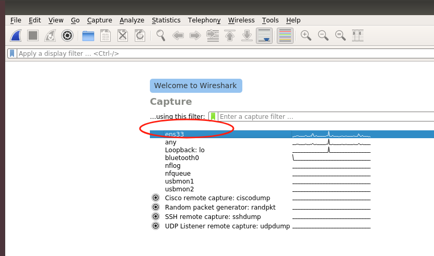Screen dimensions: 434x256
Task: Click Welcome to Wireshark banner
Action: pyautogui.click(x=196, y=86)
